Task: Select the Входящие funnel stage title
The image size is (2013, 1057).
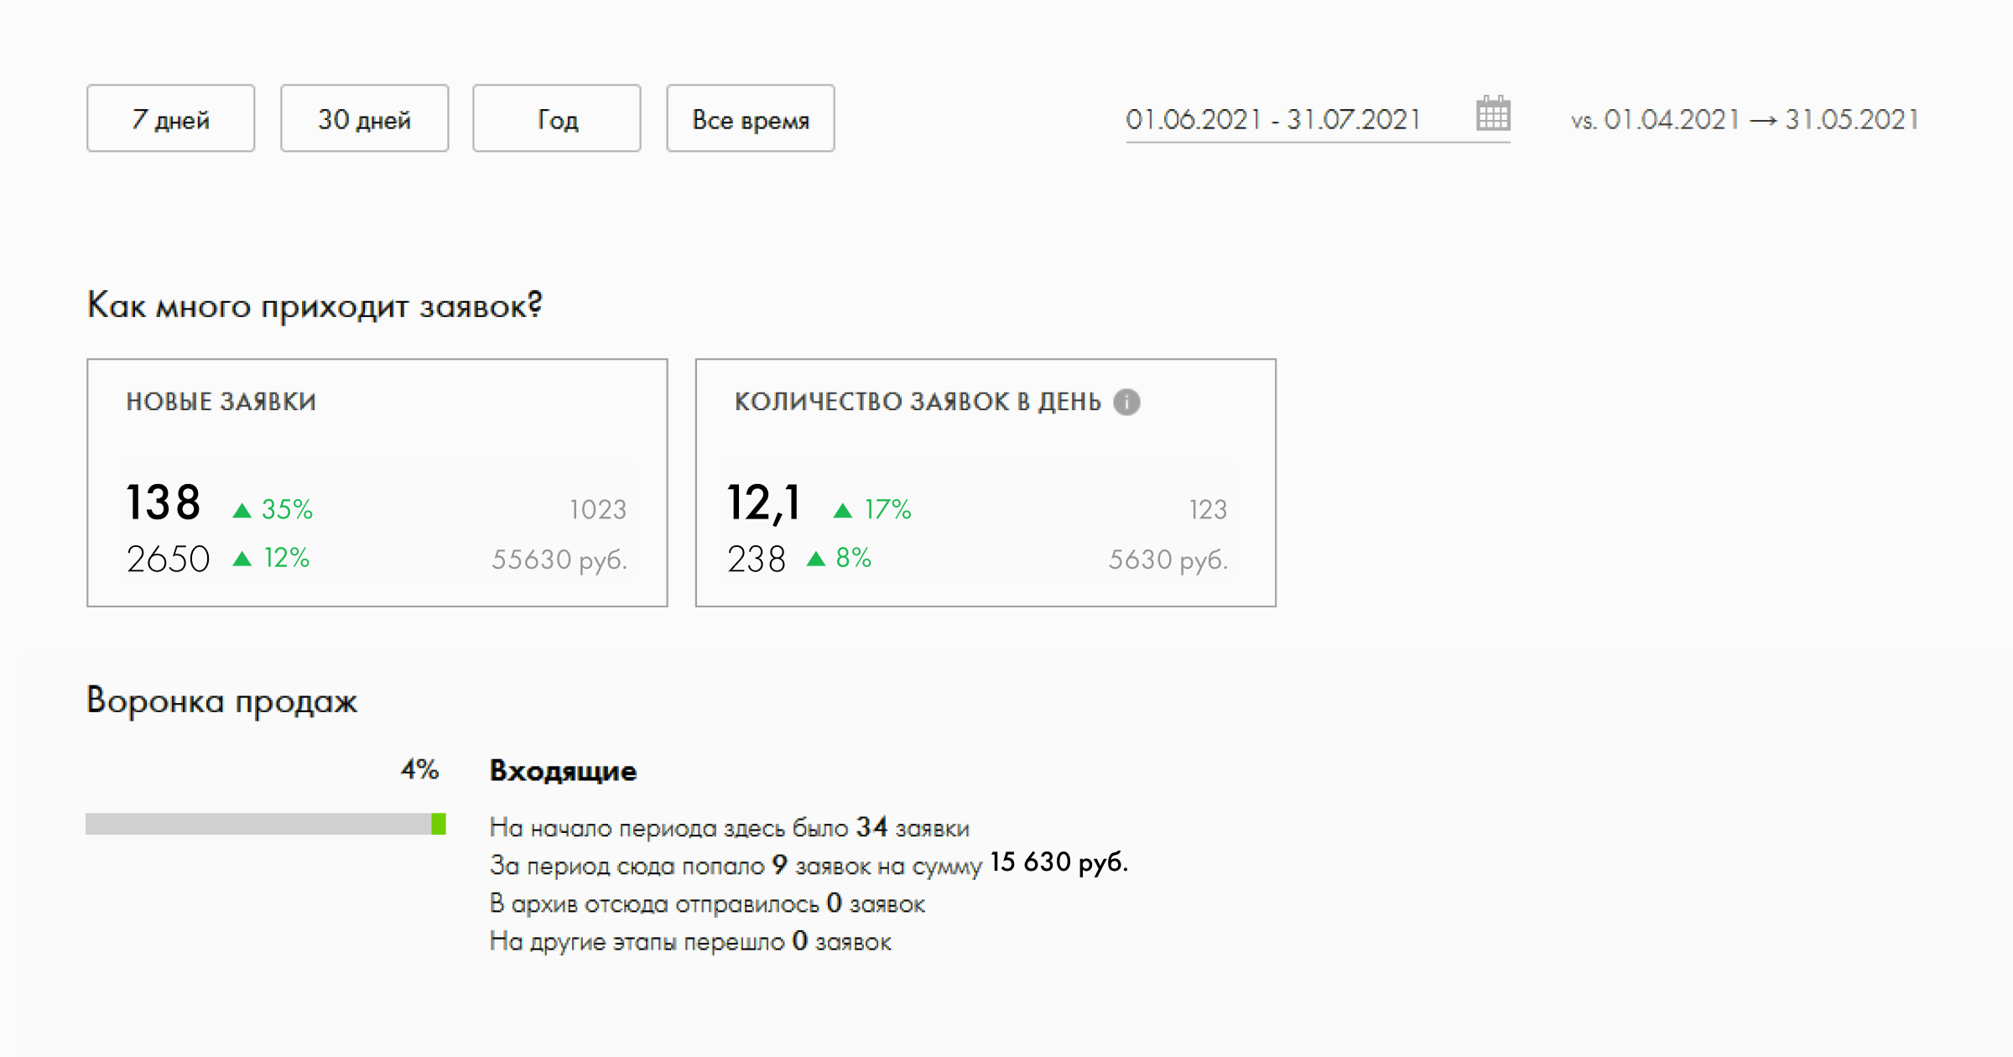Action: click(563, 771)
